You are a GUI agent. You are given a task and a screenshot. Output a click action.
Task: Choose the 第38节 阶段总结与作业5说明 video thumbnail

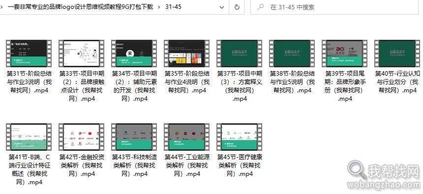pyautogui.click(x=292, y=54)
